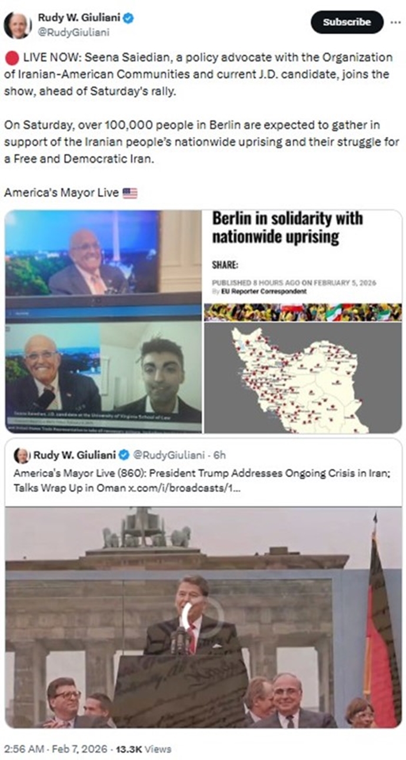This screenshot has width=406, height=760.
Task: Play the Brandenburg Gate broadcast video
Action: pyautogui.click(x=204, y=618)
